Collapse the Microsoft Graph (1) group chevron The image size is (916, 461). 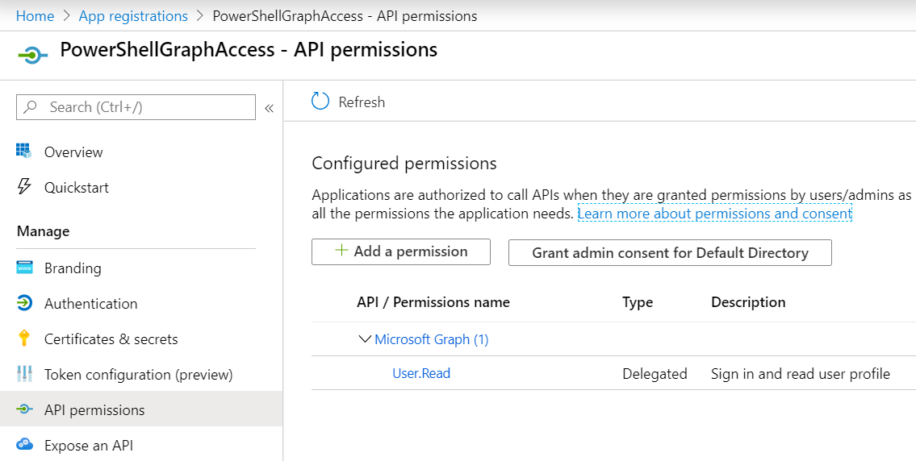pyautogui.click(x=365, y=338)
